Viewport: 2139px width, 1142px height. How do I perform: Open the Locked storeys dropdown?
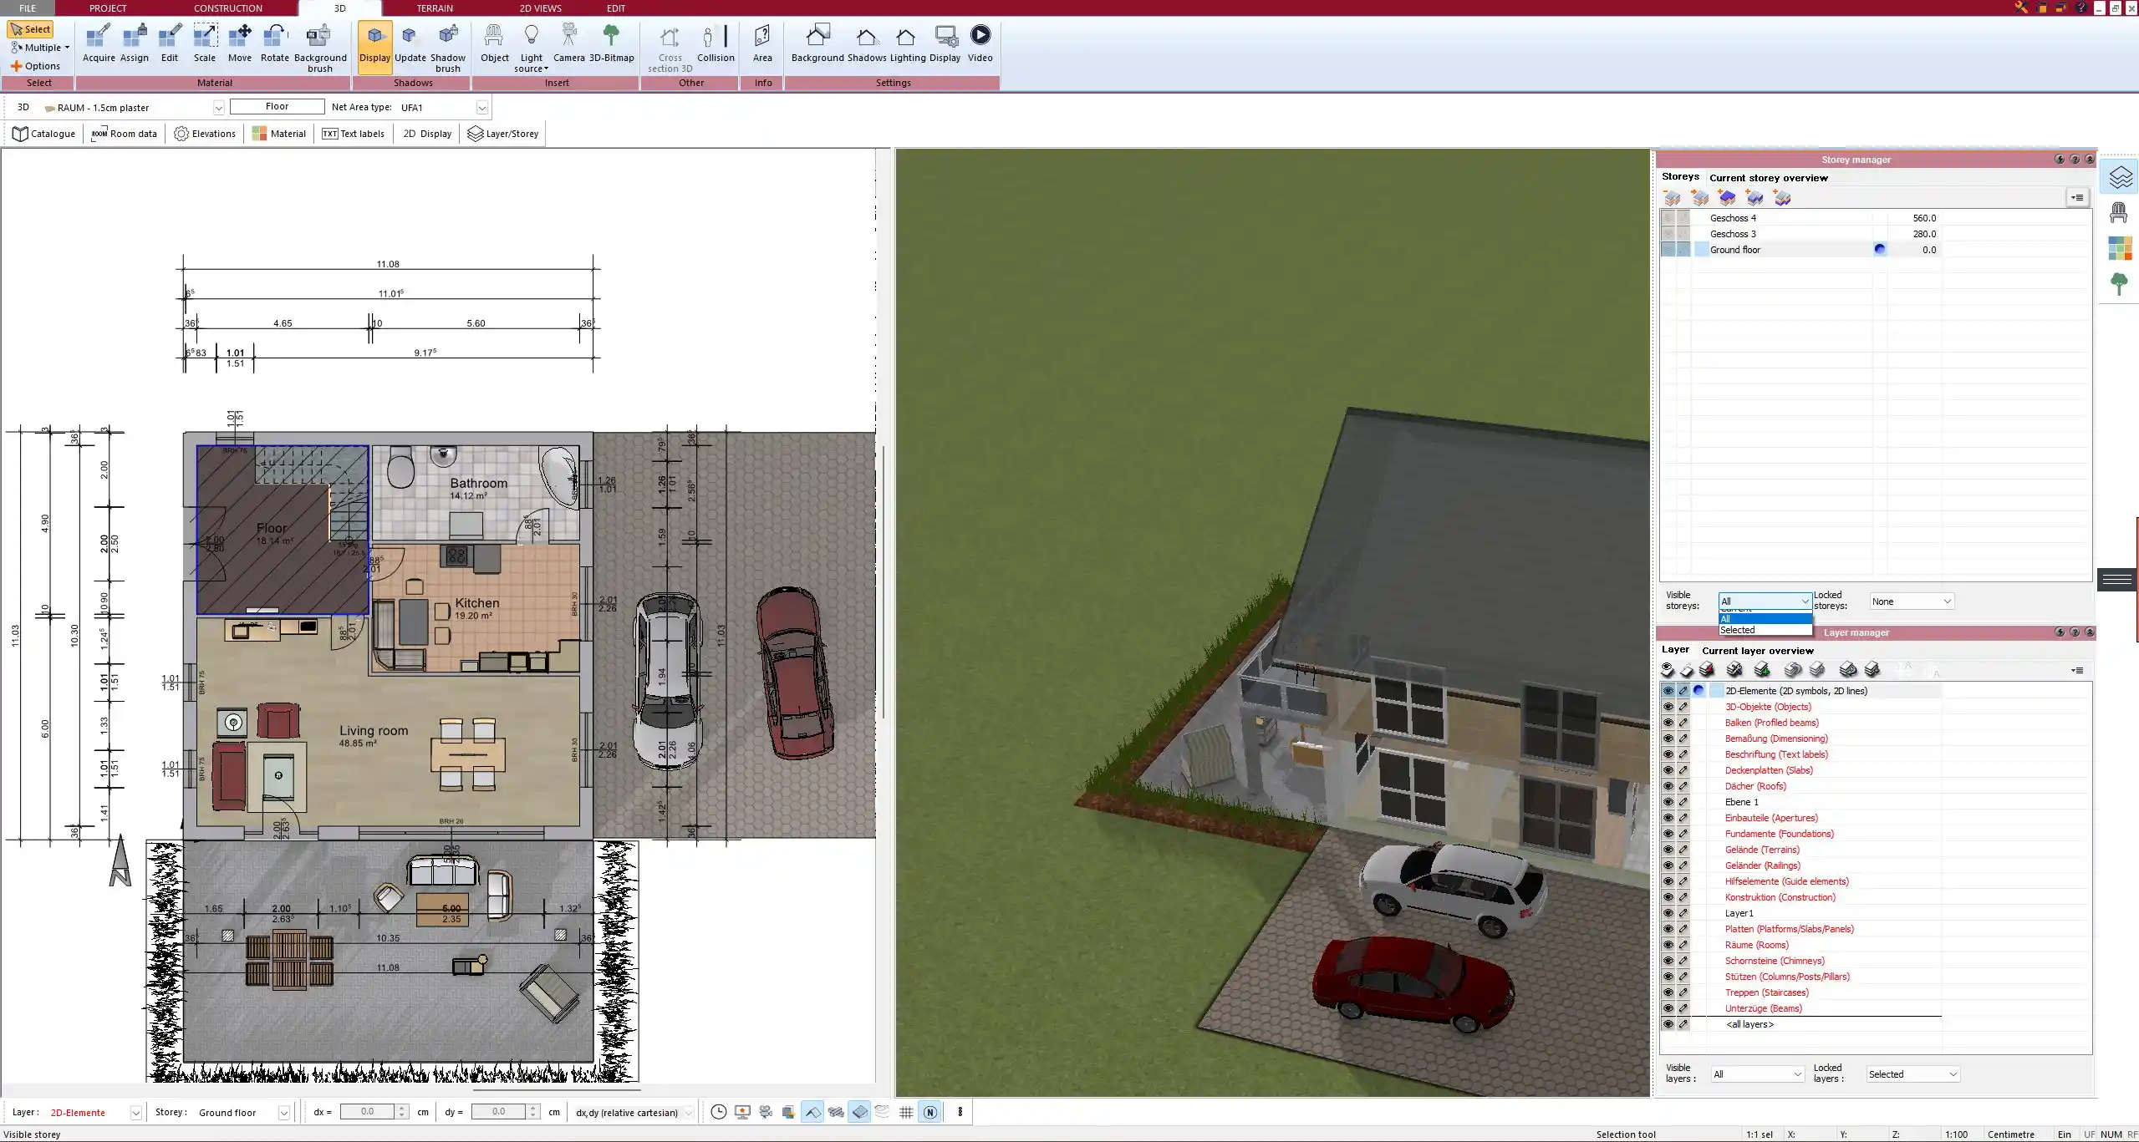[1911, 601]
